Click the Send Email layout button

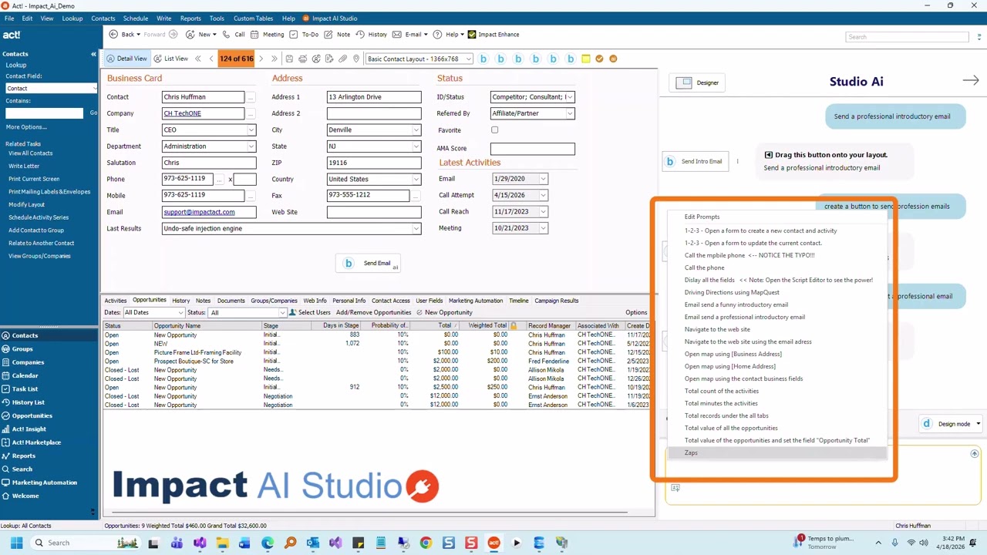click(368, 263)
